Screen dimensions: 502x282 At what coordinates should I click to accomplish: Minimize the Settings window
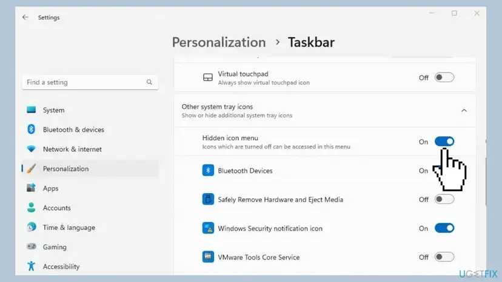click(432, 13)
